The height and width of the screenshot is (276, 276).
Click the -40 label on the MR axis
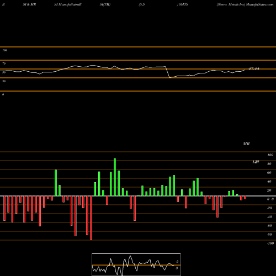[269, 217]
